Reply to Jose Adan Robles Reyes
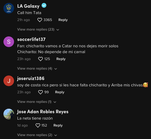Screen dimensions: 151x139 pyautogui.click(x=58, y=125)
